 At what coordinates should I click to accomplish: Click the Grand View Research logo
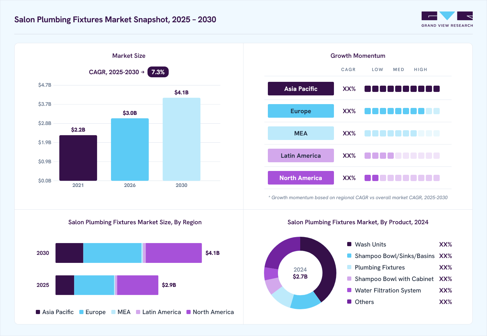(x=447, y=19)
